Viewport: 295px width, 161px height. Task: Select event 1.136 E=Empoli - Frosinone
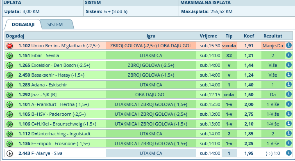coord(54,143)
